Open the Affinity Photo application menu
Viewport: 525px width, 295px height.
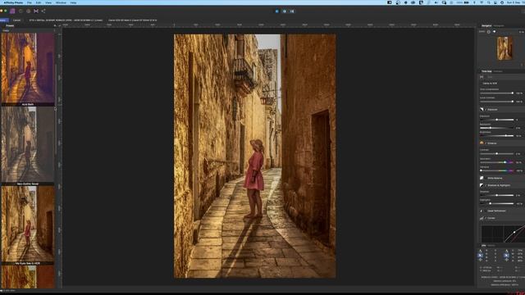coord(13,2)
